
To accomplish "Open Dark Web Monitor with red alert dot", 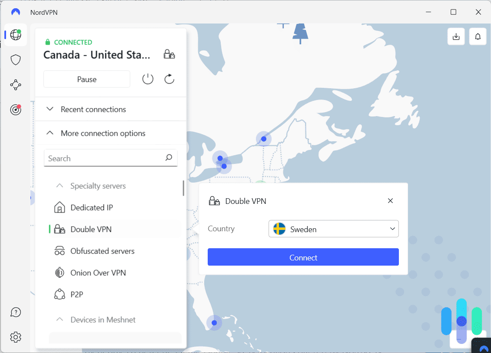I will coord(16,110).
